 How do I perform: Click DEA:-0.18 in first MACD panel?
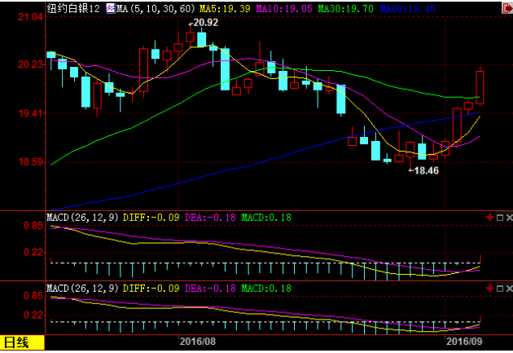tap(210, 218)
